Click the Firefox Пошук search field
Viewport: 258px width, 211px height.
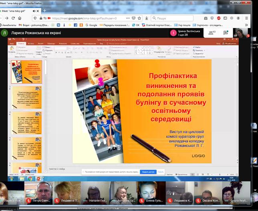point(172,18)
